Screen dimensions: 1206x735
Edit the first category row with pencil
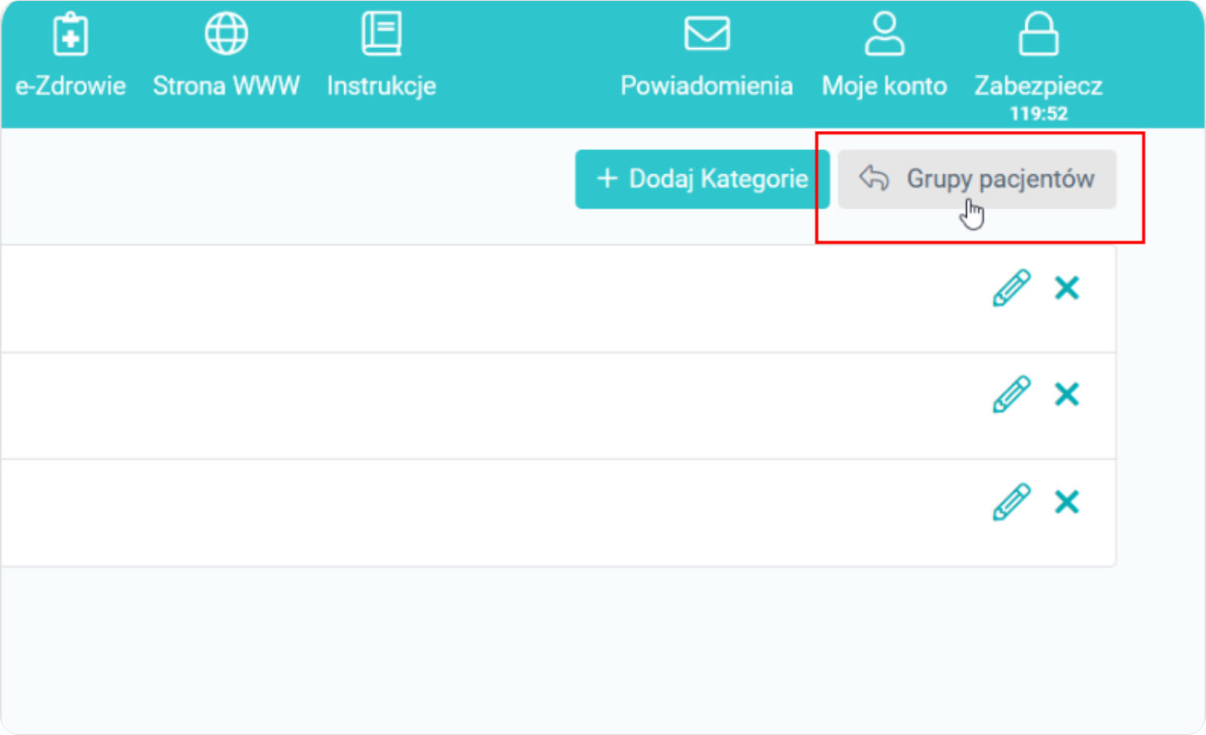1012,288
